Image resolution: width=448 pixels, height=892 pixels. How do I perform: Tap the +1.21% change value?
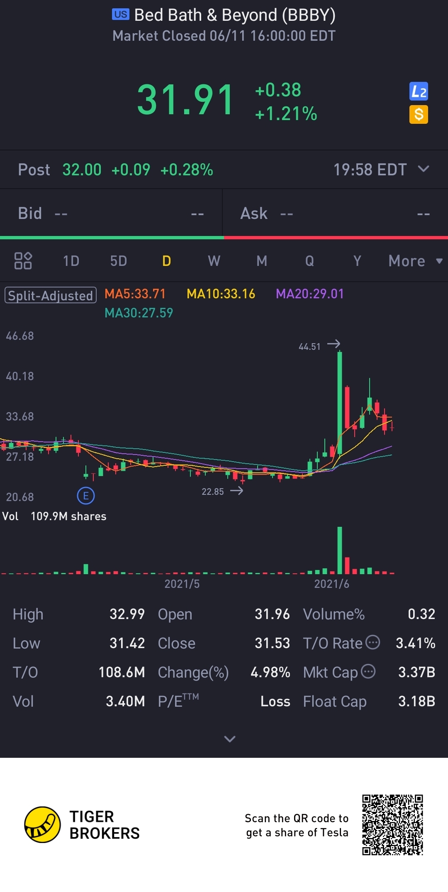point(286,114)
